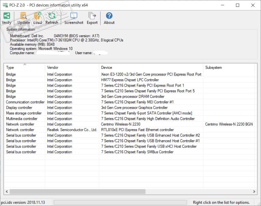Select the HM77 Express Chipset LPC Controller row

point(130,80)
